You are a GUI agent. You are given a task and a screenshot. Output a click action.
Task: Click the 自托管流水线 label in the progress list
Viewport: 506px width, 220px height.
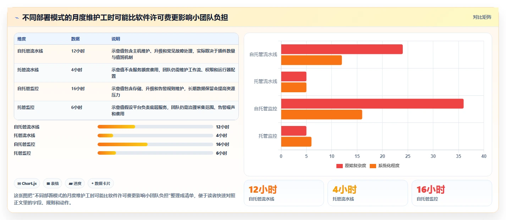[27, 127]
